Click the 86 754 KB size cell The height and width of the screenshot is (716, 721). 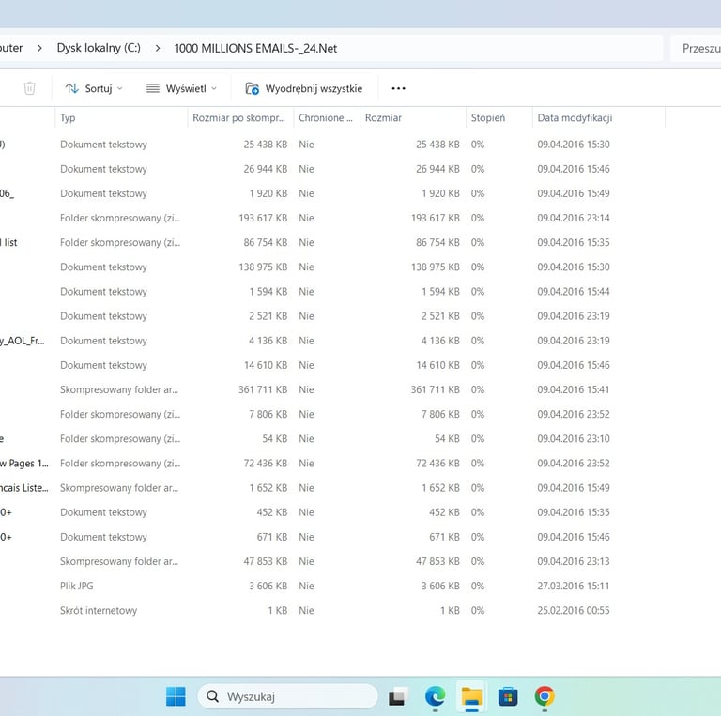pyautogui.click(x=437, y=243)
